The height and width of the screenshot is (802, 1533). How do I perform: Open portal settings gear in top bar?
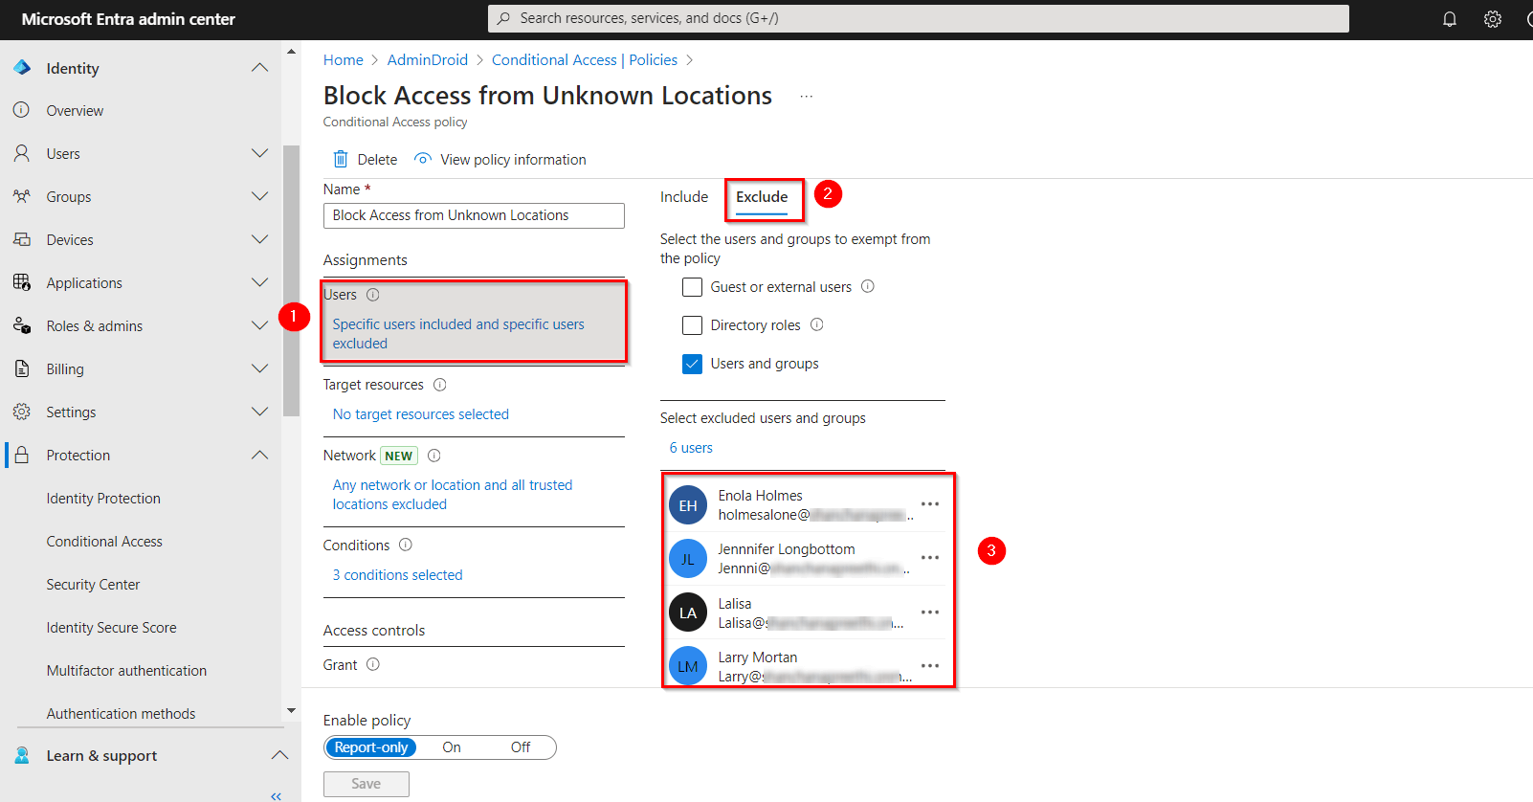[x=1493, y=19]
